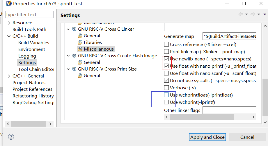Enable Cross reference (-Xlinker --cref) checkbox
The height and width of the screenshot is (146, 268).
tap(166, 45)
